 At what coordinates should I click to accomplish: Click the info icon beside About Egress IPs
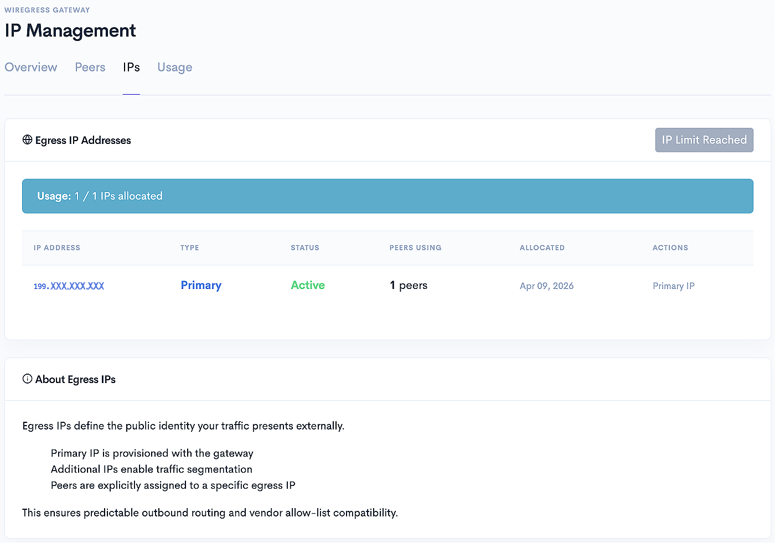tap(27, 379)
